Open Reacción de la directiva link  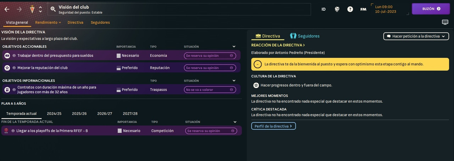[x=278, y=45]
